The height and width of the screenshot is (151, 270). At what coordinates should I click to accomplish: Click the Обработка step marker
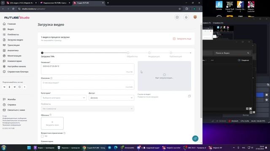click(128, 53)
